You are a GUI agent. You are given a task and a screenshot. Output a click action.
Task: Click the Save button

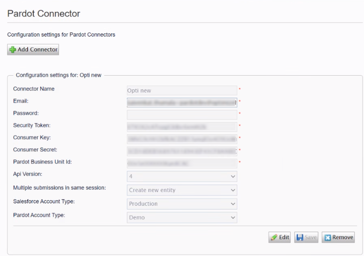[306, 237]
